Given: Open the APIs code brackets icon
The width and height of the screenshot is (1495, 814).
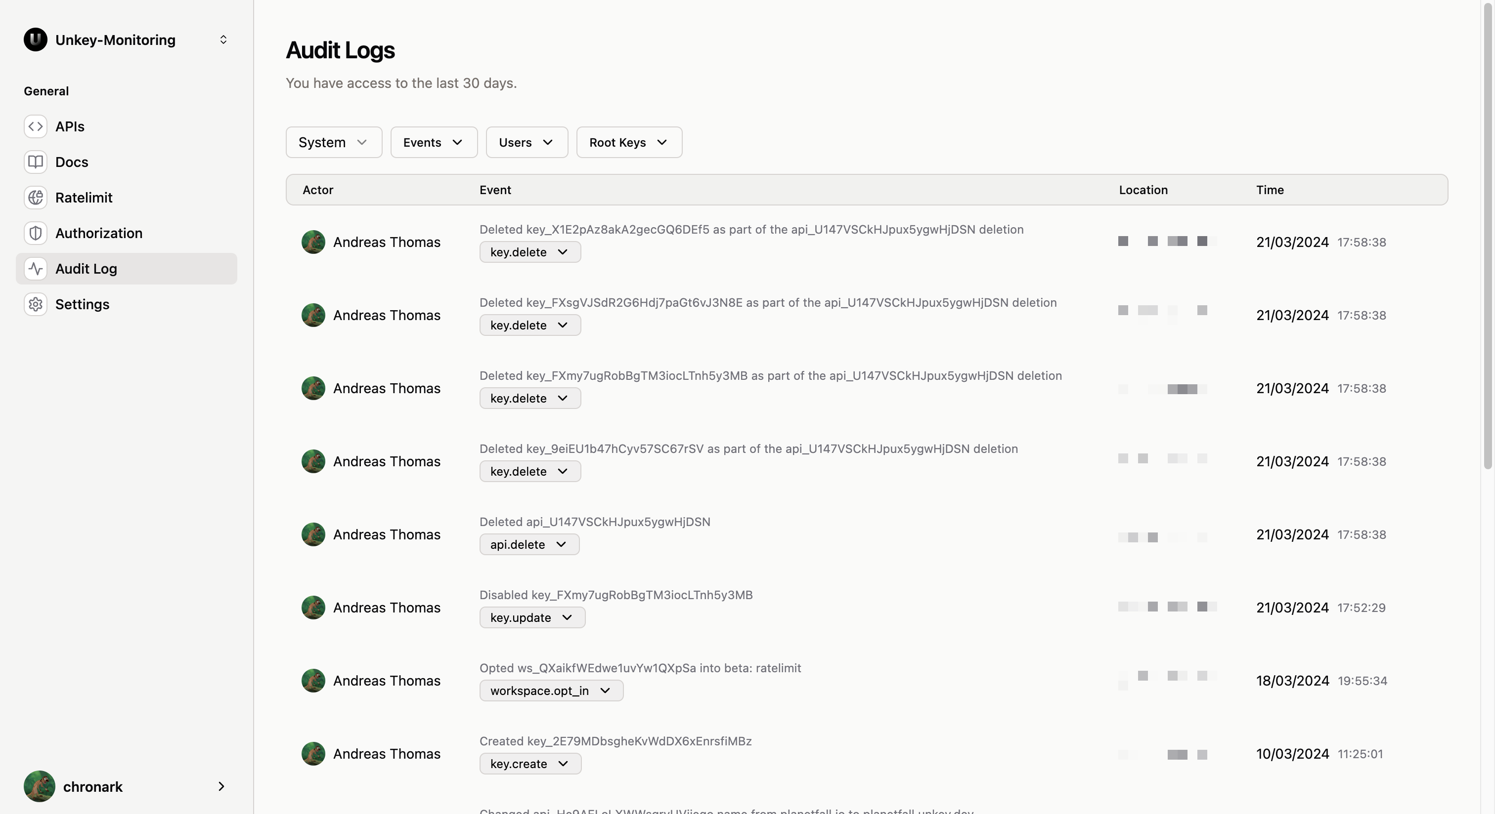Looking at the screenshot, I should pos(36,126).
